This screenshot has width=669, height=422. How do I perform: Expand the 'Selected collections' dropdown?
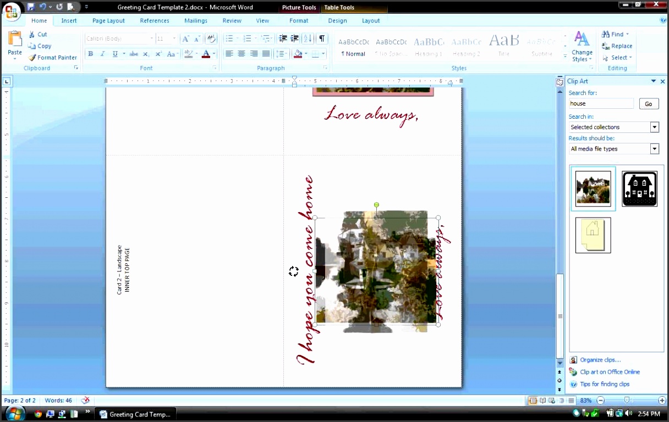click(654, 127)
